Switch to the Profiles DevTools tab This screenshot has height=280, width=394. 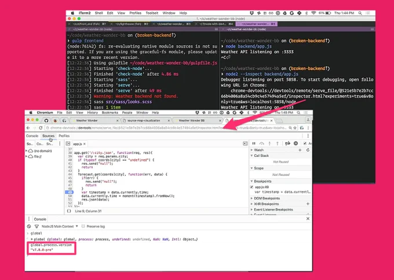(64, 136)
